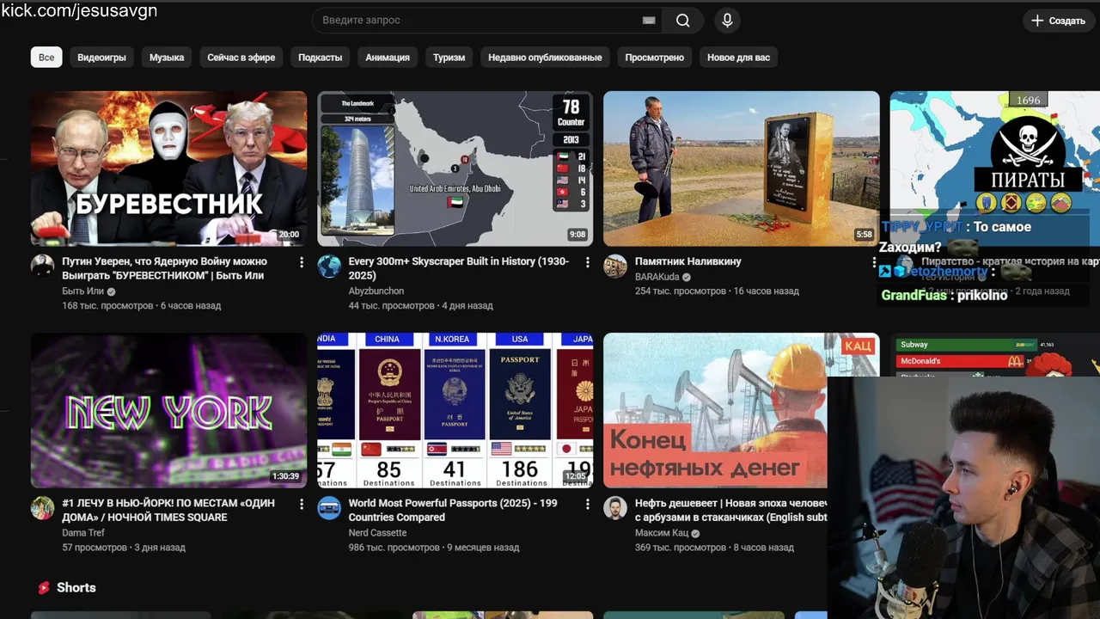Click World Most Powerful Passports title
This screenshot has height=619, width=1100.
coord(453,510)
